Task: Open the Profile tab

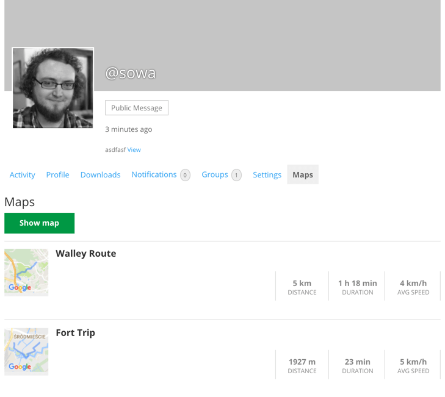Action: pyautogui.click(x=57, y=174)
